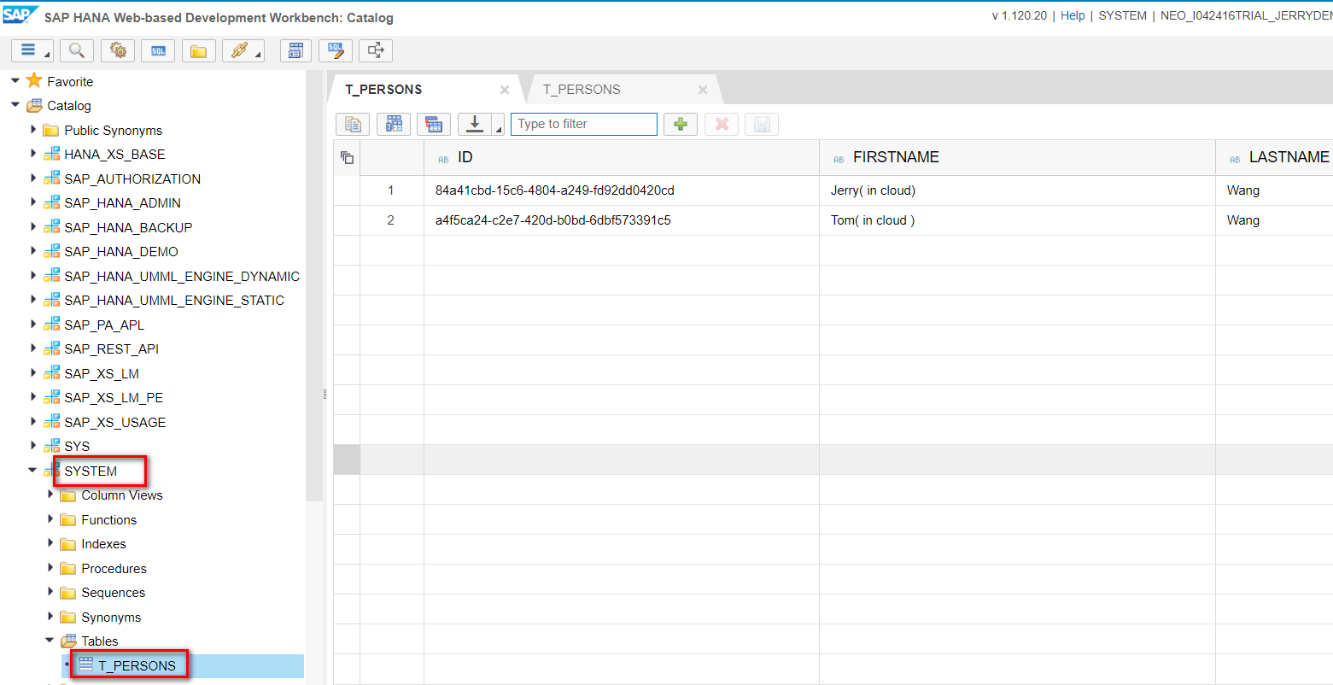1333x685 pixels.
Task: Click the Type to filter field
Action: (x=584, y=124)
